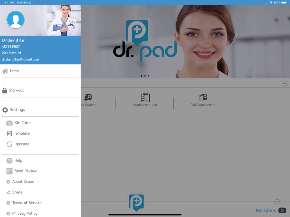Screen dimensions: 290x217
Task: Click the Add Patient icon
Action: pos(88,97)
